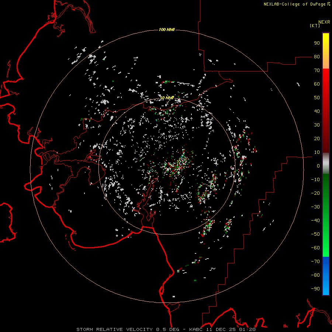The width and height of the screenshot is (332, 332).
Task: Click the -10 value on the velocity scale
Action: click(315, 180)
